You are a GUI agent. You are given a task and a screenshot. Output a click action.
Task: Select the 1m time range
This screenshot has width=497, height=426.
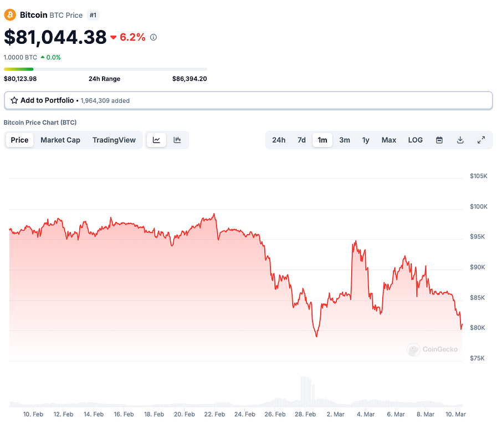[322, 140]
